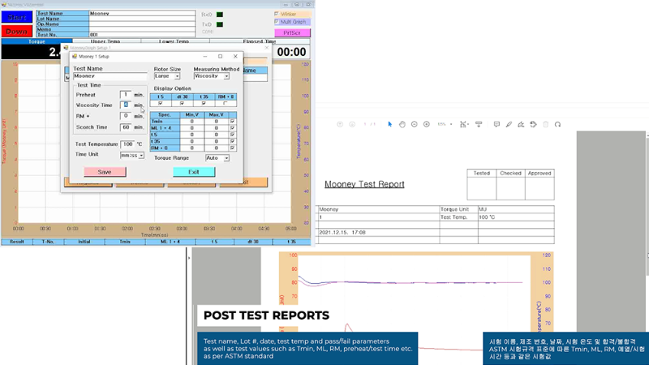Choose the selection arrow tool in PDF toolbar

(389, 124)
